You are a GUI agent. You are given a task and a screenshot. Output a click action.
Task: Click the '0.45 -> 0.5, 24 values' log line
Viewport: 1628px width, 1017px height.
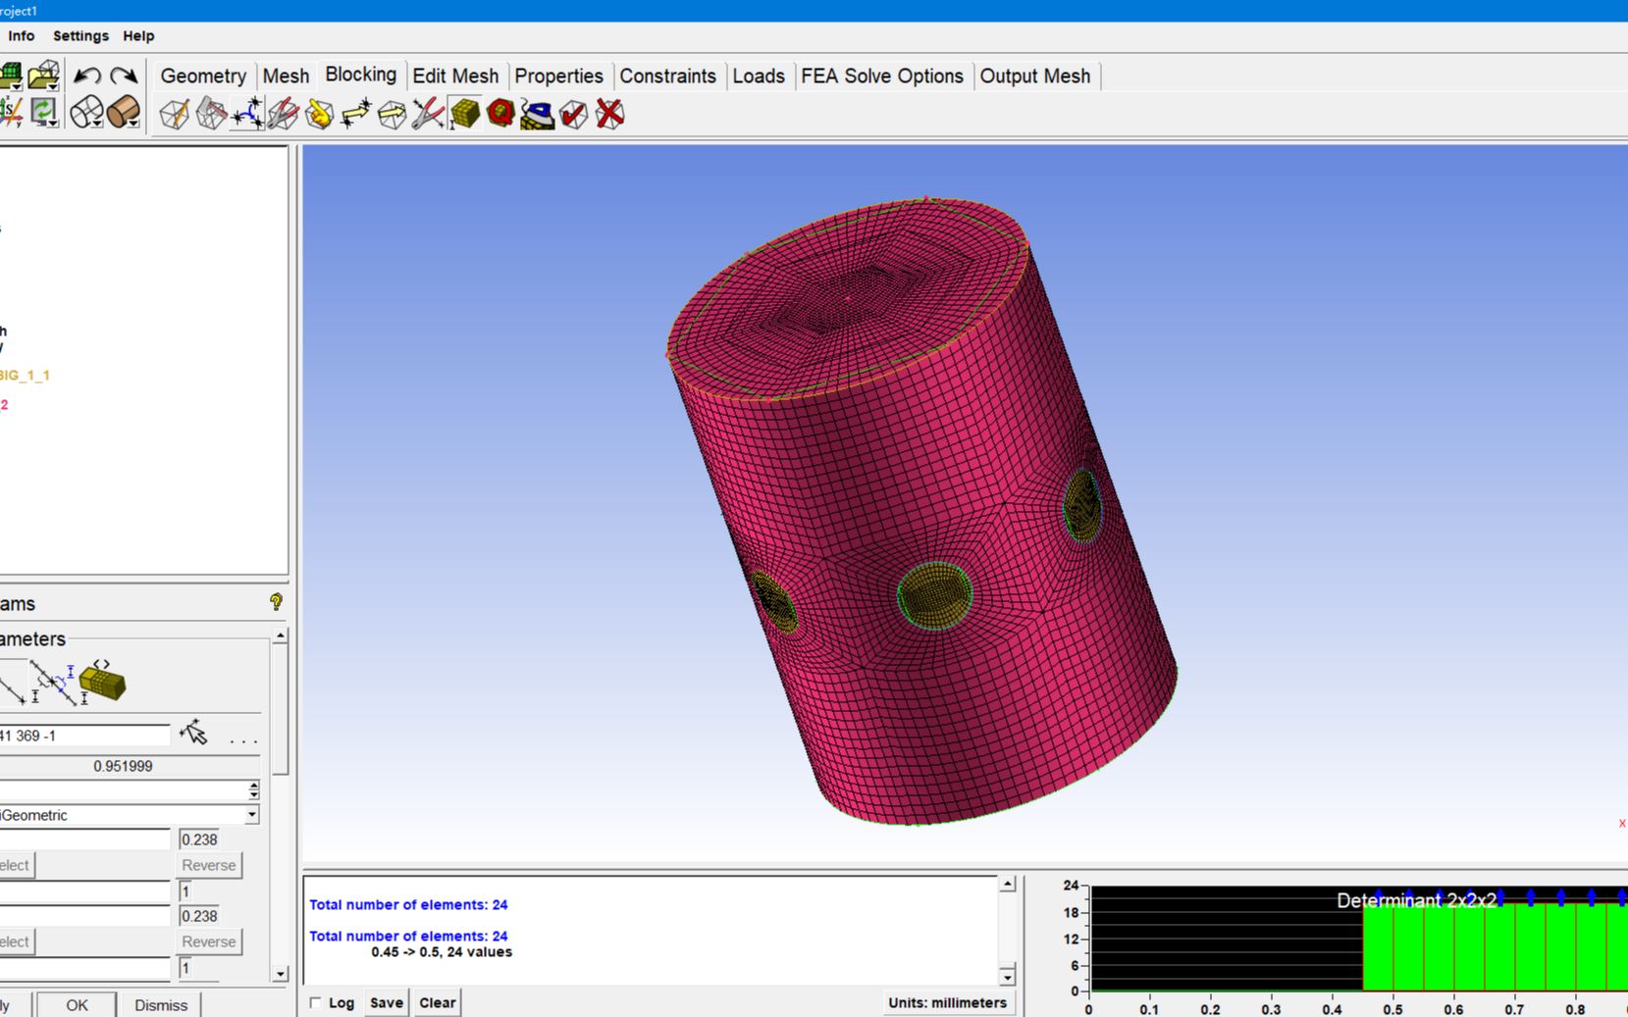tap(442, 952)
